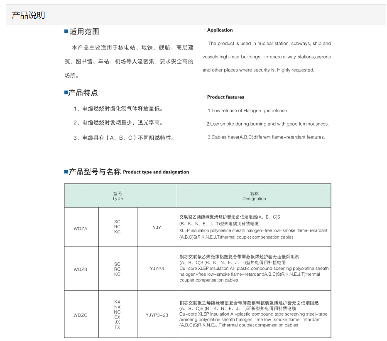Click the blue square beside 产品型号与名称
Image resolution: width=387 pixels, height=341 pixels.
click(x=66, y=172)
